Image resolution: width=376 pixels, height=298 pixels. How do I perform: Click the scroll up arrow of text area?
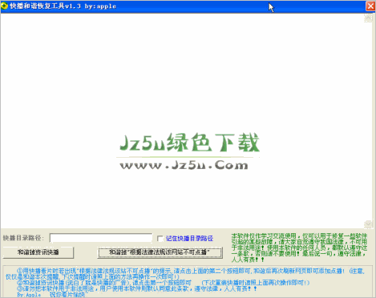(x=368, y=18)
